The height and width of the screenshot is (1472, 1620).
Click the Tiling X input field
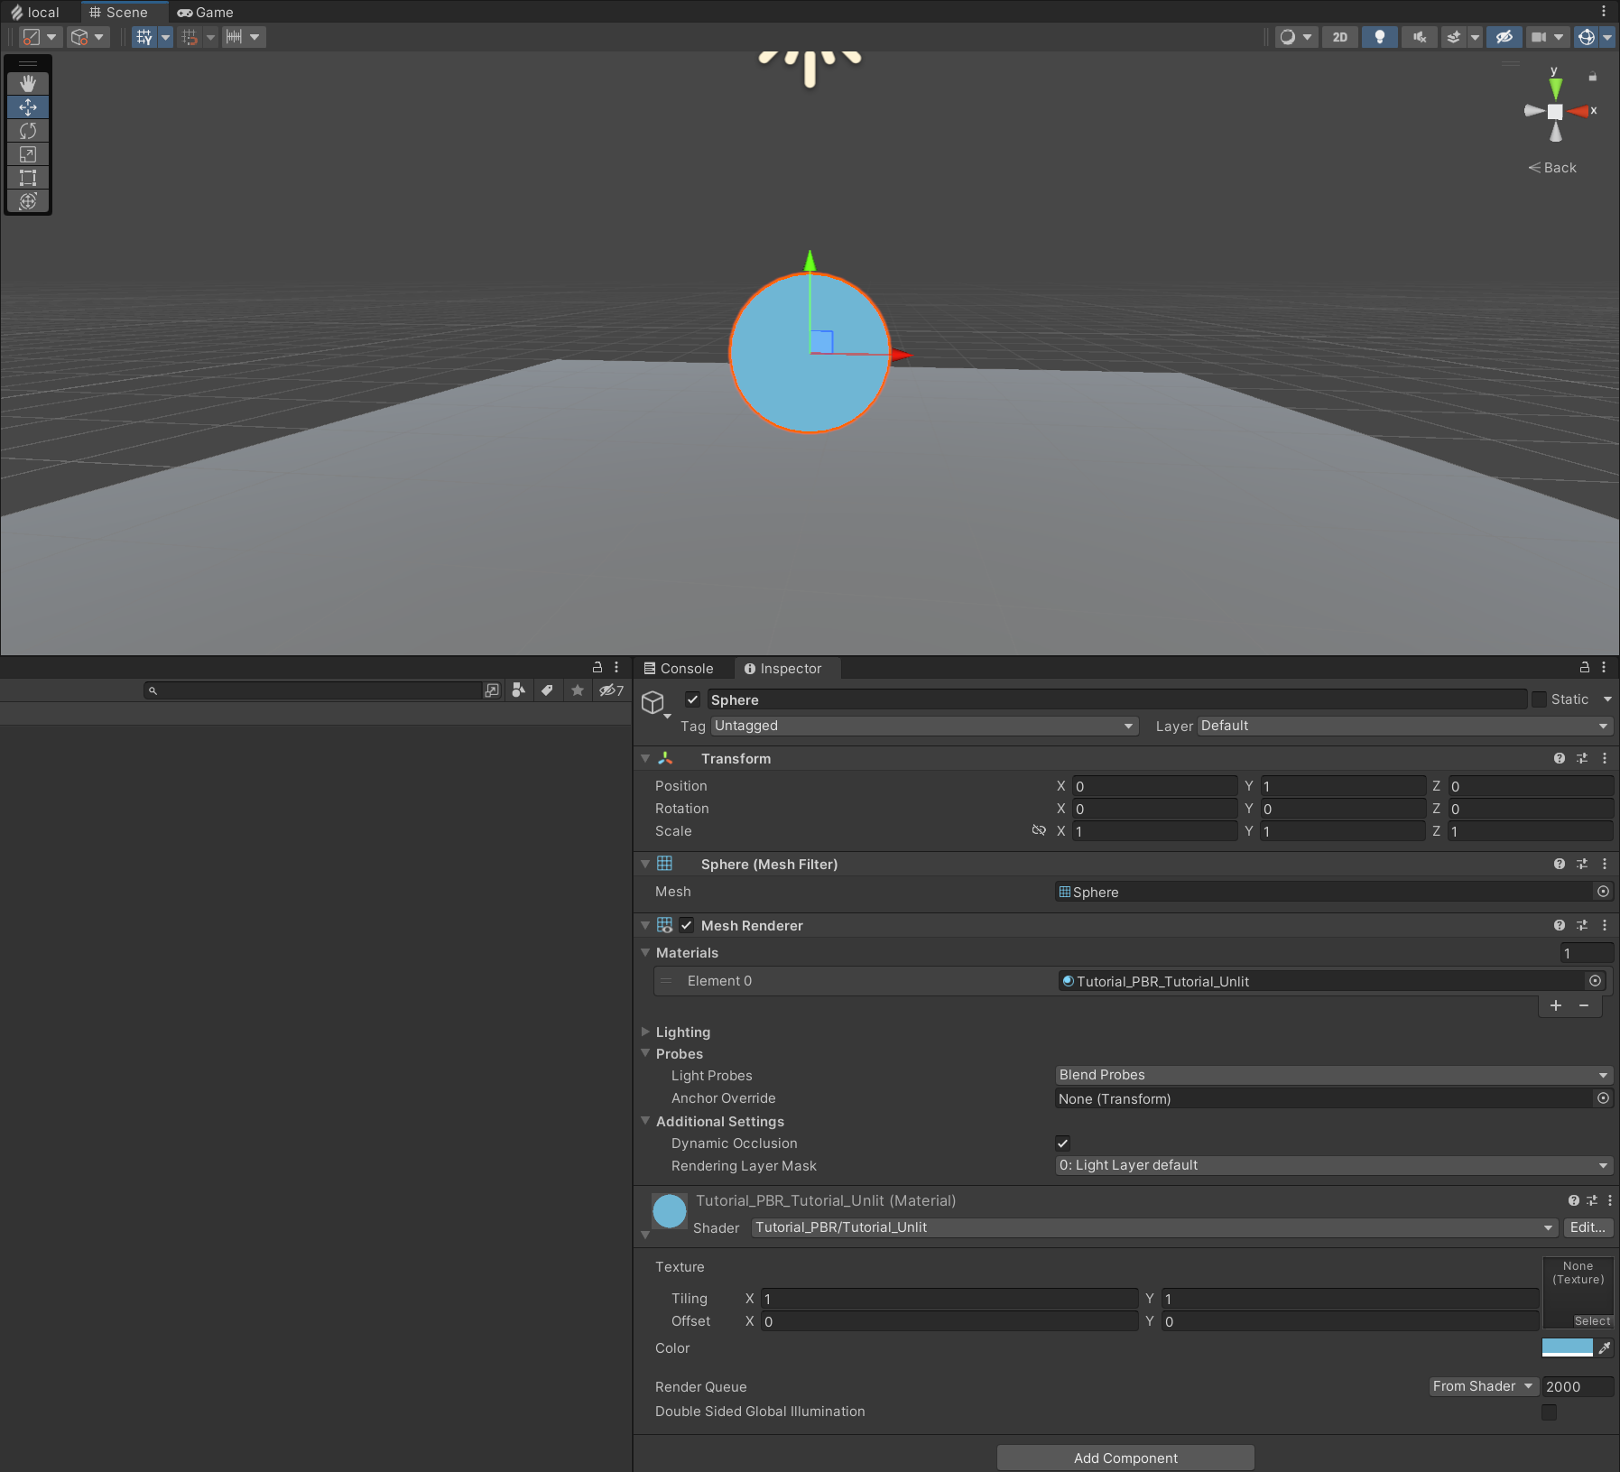(x=948, y=1298)
